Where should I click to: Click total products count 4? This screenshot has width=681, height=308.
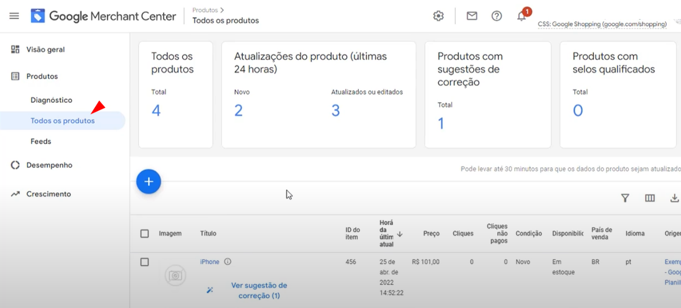(x=156, y=110)
